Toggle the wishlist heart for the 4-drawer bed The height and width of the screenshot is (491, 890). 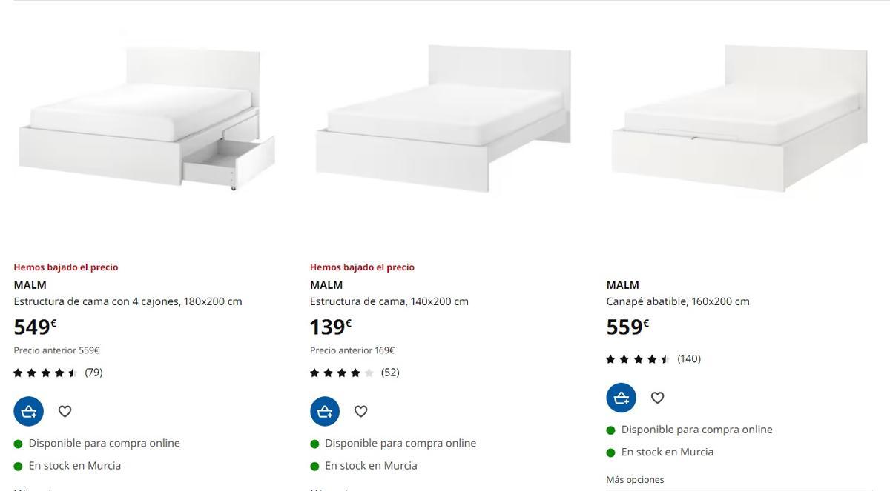65,410
